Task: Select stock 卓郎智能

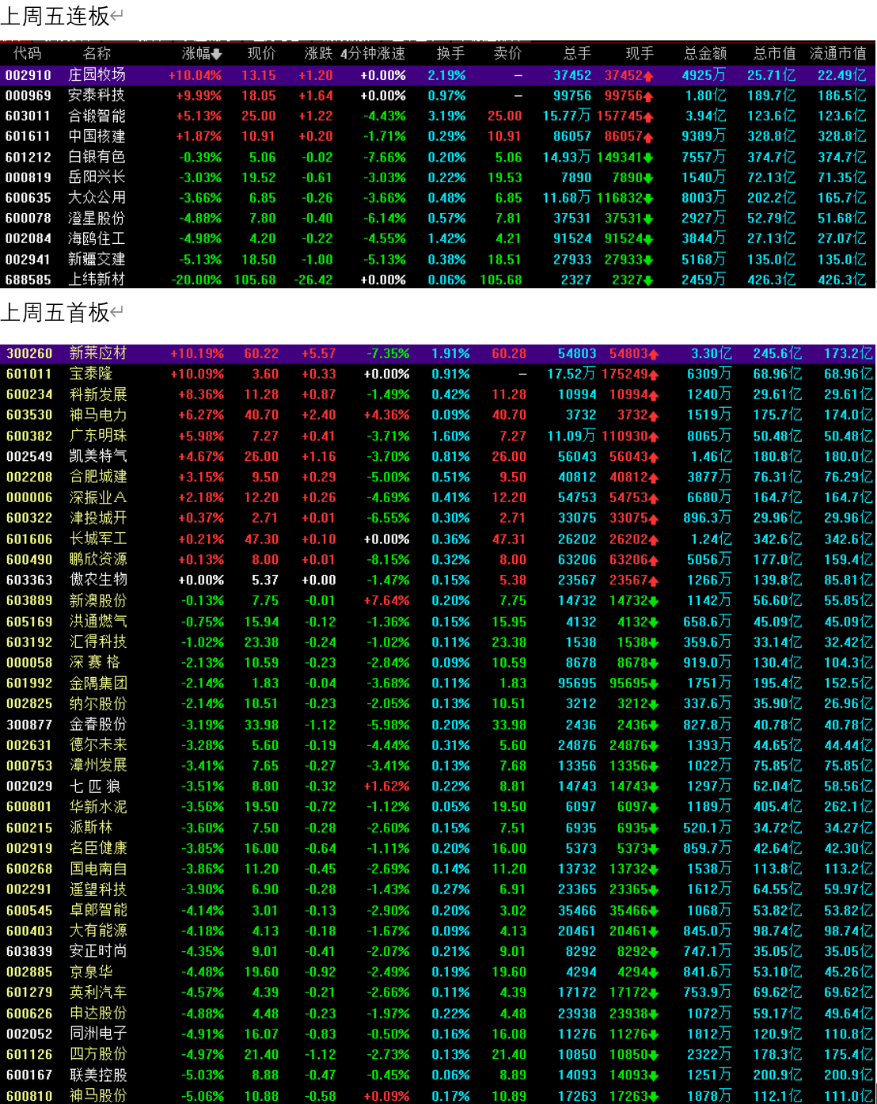Action: (98, 911)
